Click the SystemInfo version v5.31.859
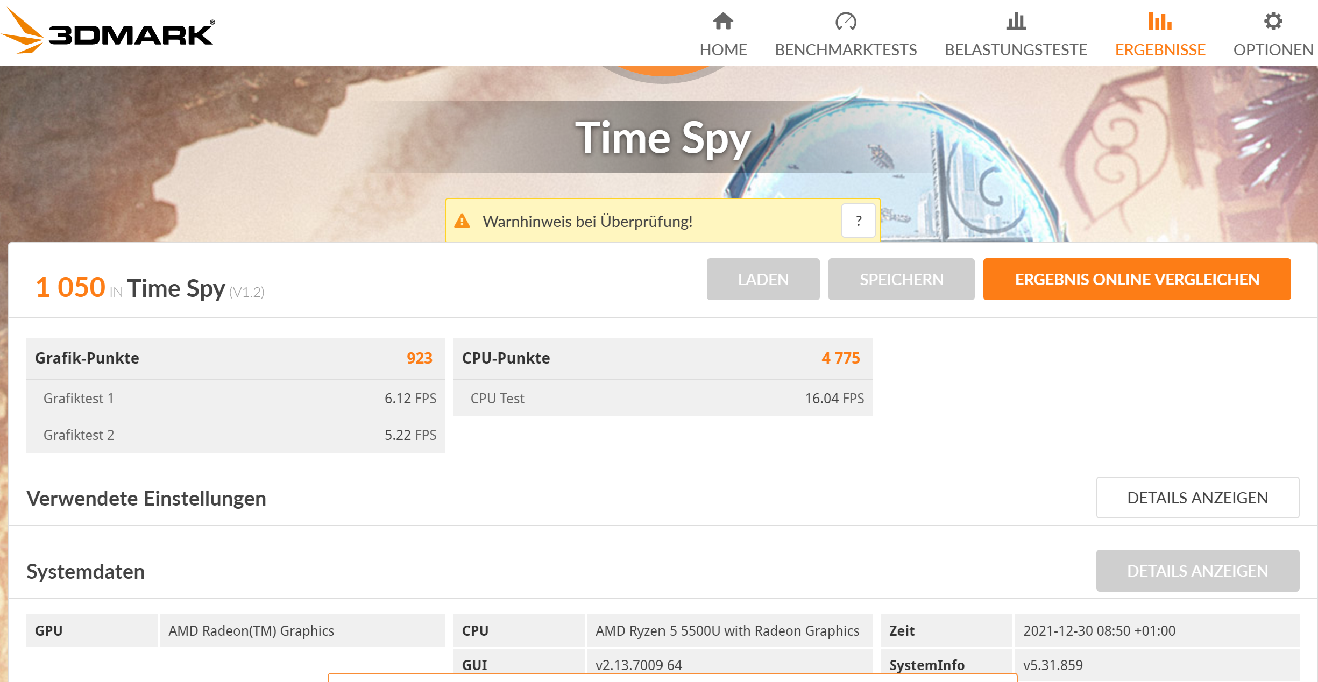The height and width of the screenshot is (682, 1318). coord(1053,665)
